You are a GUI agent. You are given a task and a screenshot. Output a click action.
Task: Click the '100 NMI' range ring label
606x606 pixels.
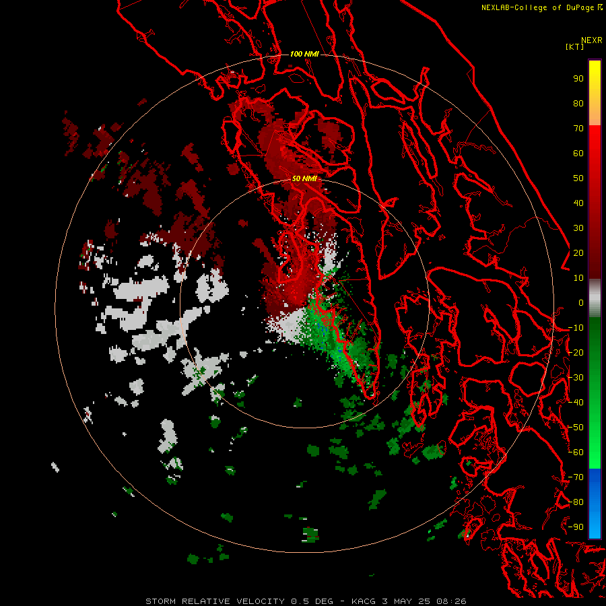coord(304,54)
